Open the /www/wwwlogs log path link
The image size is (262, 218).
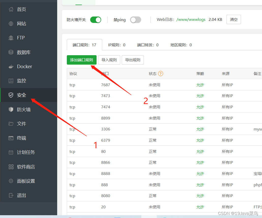(191, 20)
